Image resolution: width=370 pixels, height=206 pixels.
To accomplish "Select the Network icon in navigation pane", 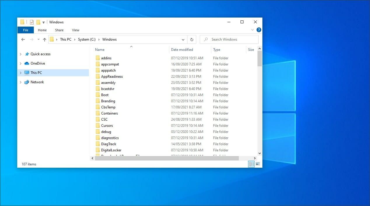I will coord(27,82).
